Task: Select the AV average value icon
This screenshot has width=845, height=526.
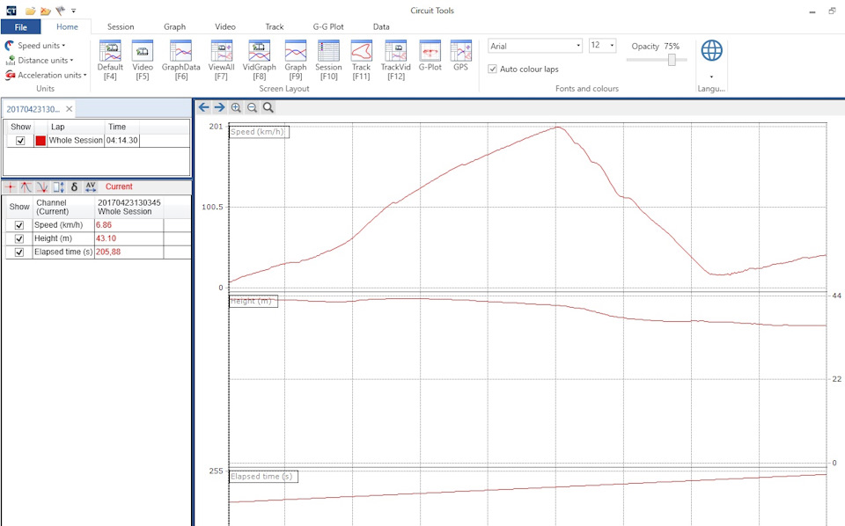Action: (x=91, y=186)
